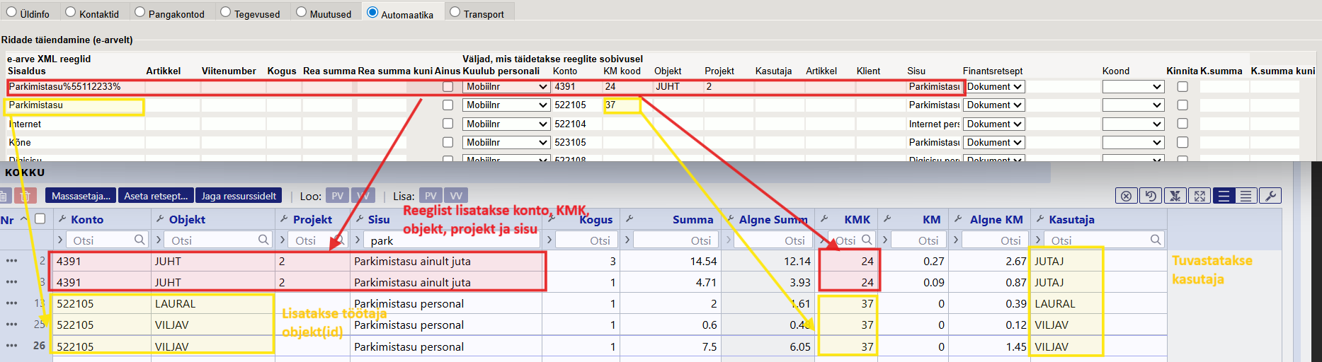Click the Massasetaja... button
The height and width of the screenshot is (362, 1322).
click(x=81, y=196)
